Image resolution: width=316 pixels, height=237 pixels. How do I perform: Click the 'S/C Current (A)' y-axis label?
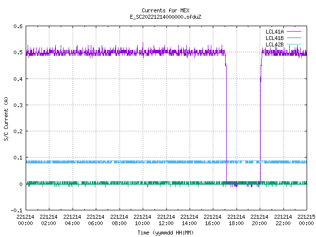click(6, 119)
